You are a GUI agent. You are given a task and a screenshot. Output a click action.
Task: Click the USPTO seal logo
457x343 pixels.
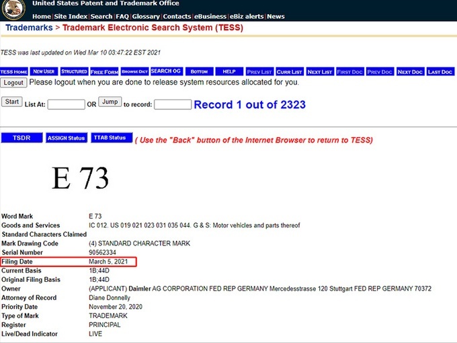[x=13, y=9]
